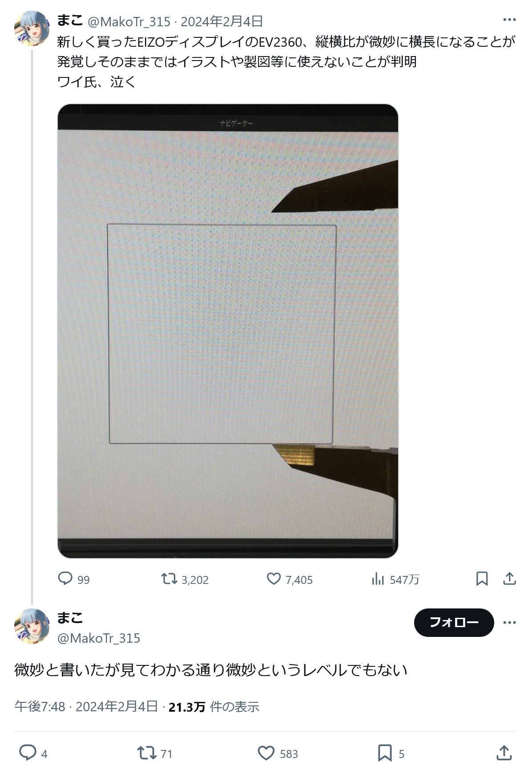Open more options beside the フォロー button
This screenshot has width=532, height=770.
509,622
